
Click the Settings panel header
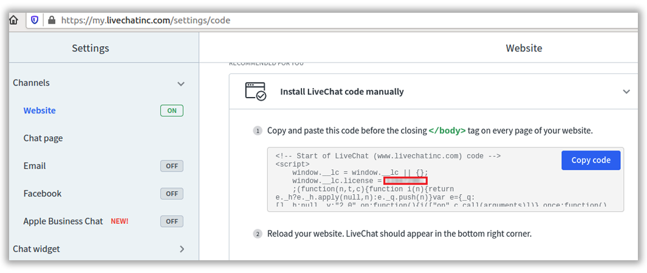(x=91, y=48)
